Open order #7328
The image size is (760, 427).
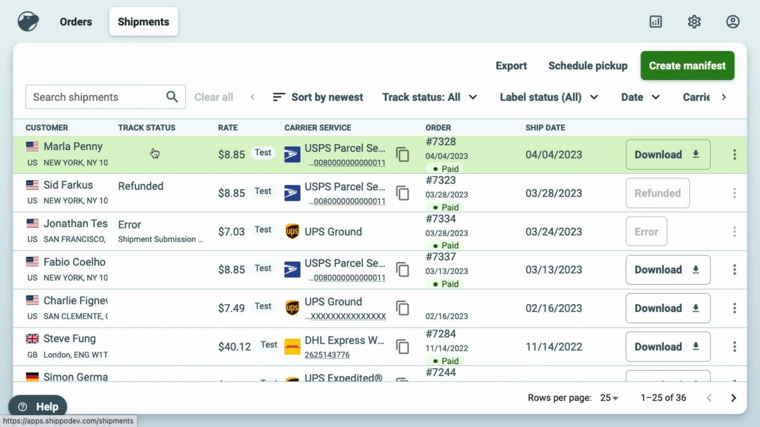click(441, 142)
